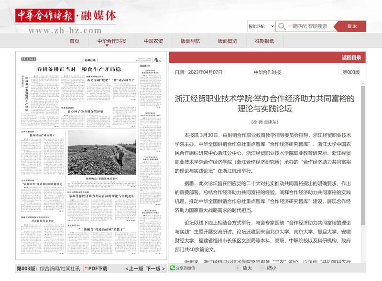Open 首页 in the navigation bar

click(x=75, y=41)
